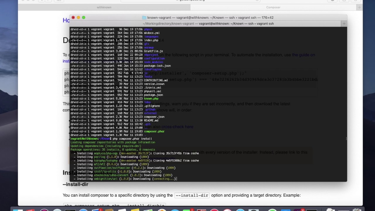The height and width of the screenshot is (211, 375).
Task: Click the node_modules directory name
Action: coord(154,62)
